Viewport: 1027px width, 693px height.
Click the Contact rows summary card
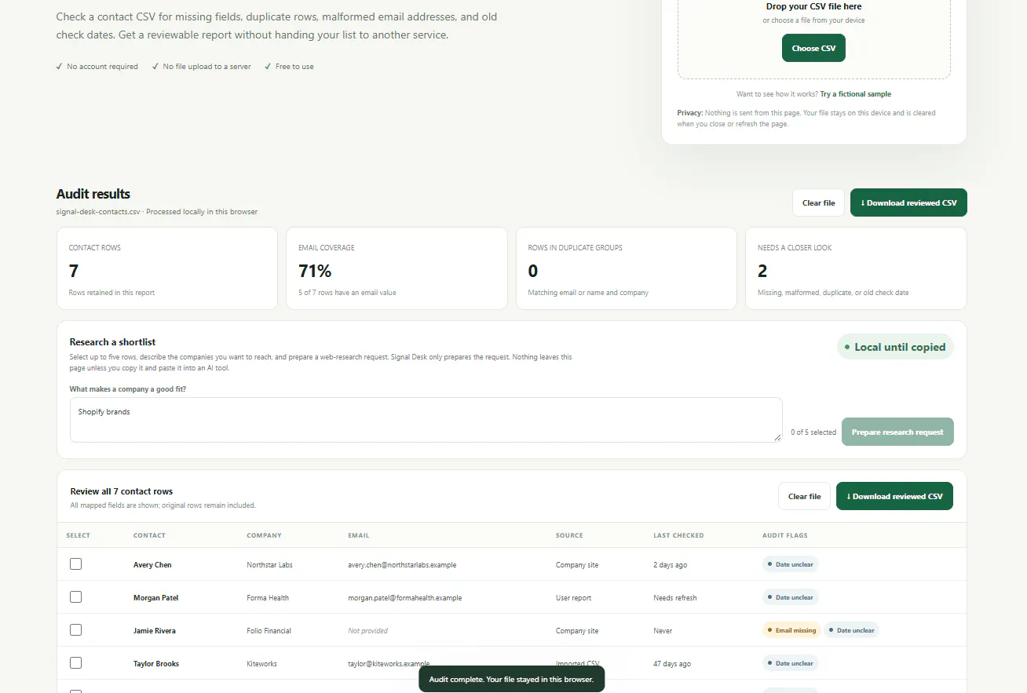click(167, 268)
